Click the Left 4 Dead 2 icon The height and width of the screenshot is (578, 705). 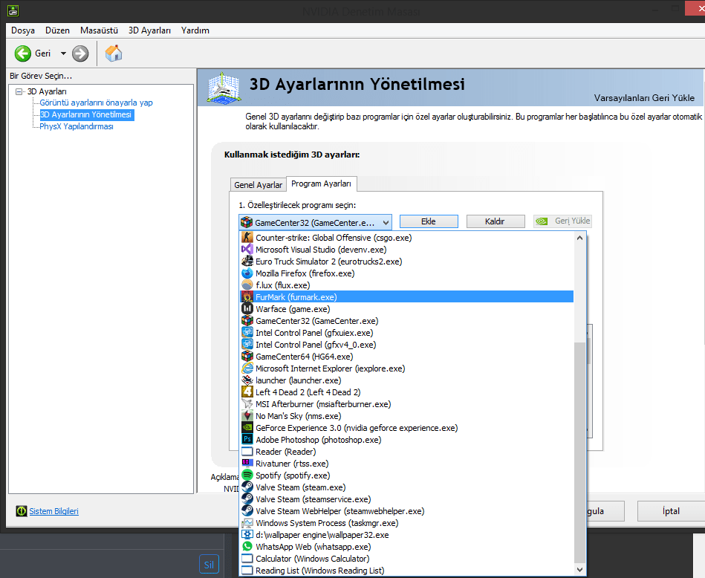click(x=247, y=392)
